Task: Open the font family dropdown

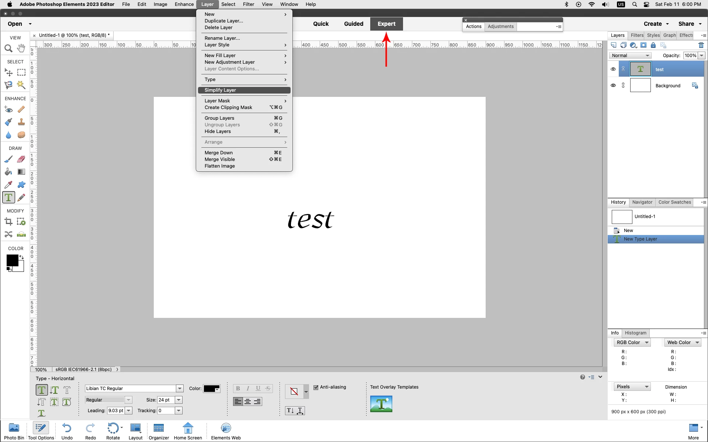Action: pos(180,389)
